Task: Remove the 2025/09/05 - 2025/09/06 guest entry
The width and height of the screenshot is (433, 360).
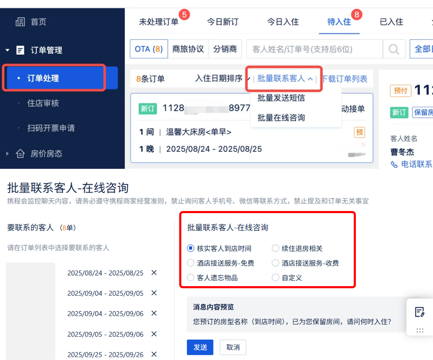Action: click(x=154, y=334)
